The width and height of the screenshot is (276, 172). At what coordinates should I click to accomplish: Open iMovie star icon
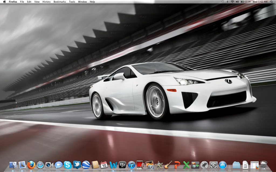click(x=159, y=165)
